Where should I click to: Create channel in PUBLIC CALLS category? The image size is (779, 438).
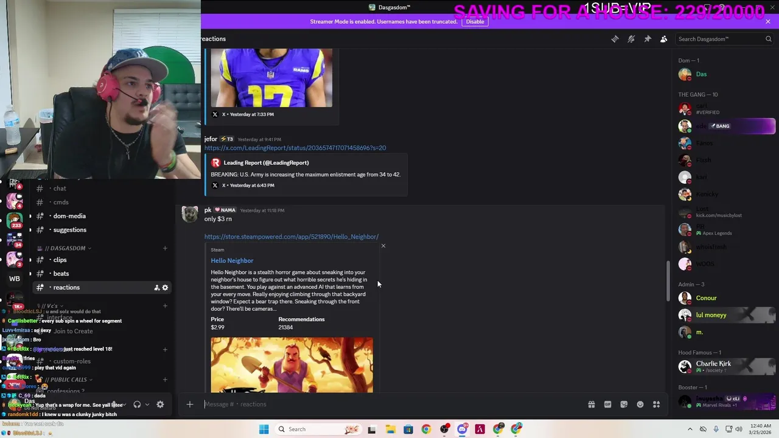[x=165, y=380]
